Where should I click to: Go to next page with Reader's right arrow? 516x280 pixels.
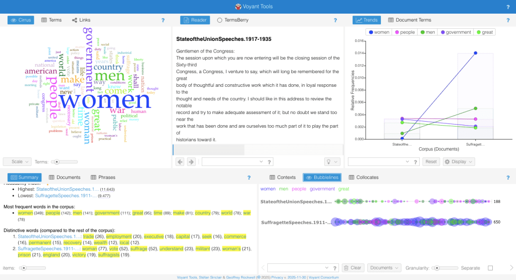tap(191, 162)
